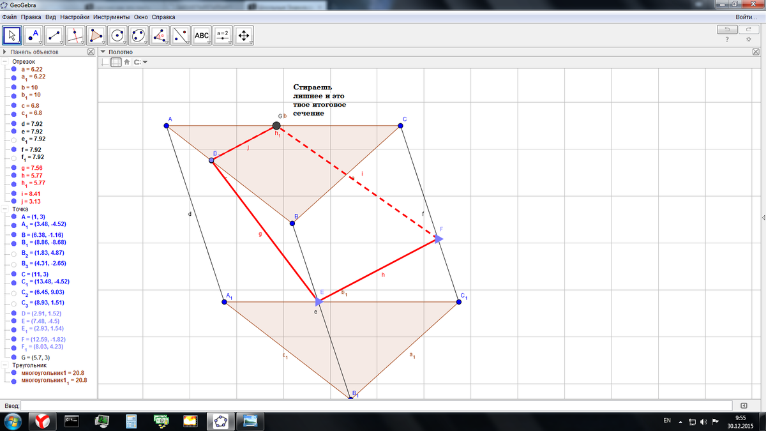Select the Move Graphics View tool
The image size is (766, 431).
(243, 35)
